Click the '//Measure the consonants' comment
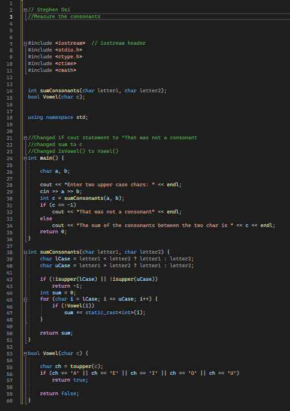 (x=64, y=16)
